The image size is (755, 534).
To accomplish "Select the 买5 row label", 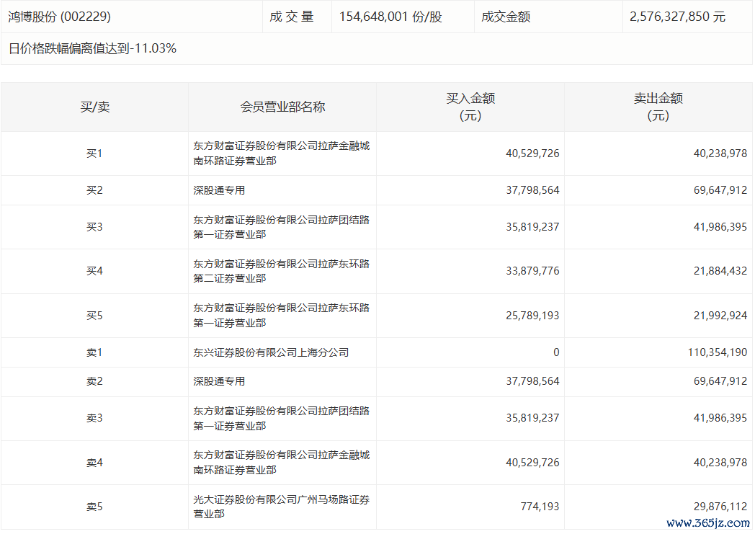I will pos(94,316).
